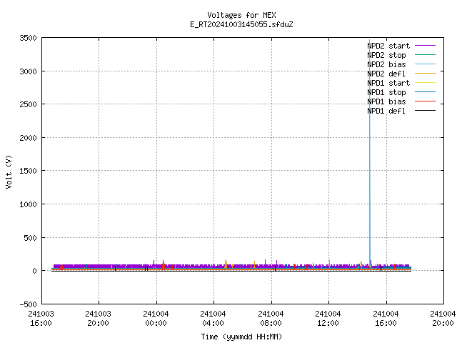This screenshot has width=457, height=343.
Task: Click the dark blue NPD1 stop legend line
Action: tap(425, 92)
